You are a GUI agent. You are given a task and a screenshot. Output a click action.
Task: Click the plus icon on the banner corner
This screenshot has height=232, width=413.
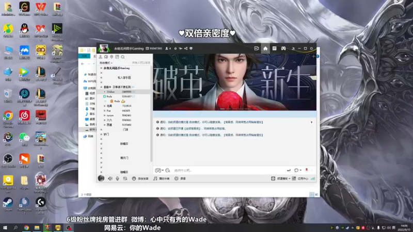point(313,56)
